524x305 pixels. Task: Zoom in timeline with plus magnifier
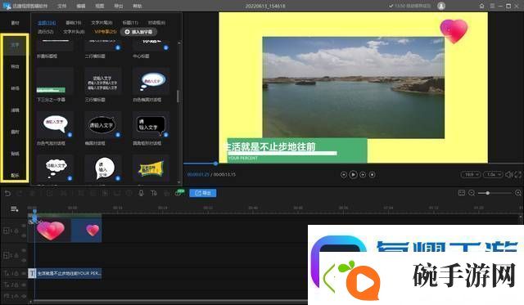tap(518, 193)
